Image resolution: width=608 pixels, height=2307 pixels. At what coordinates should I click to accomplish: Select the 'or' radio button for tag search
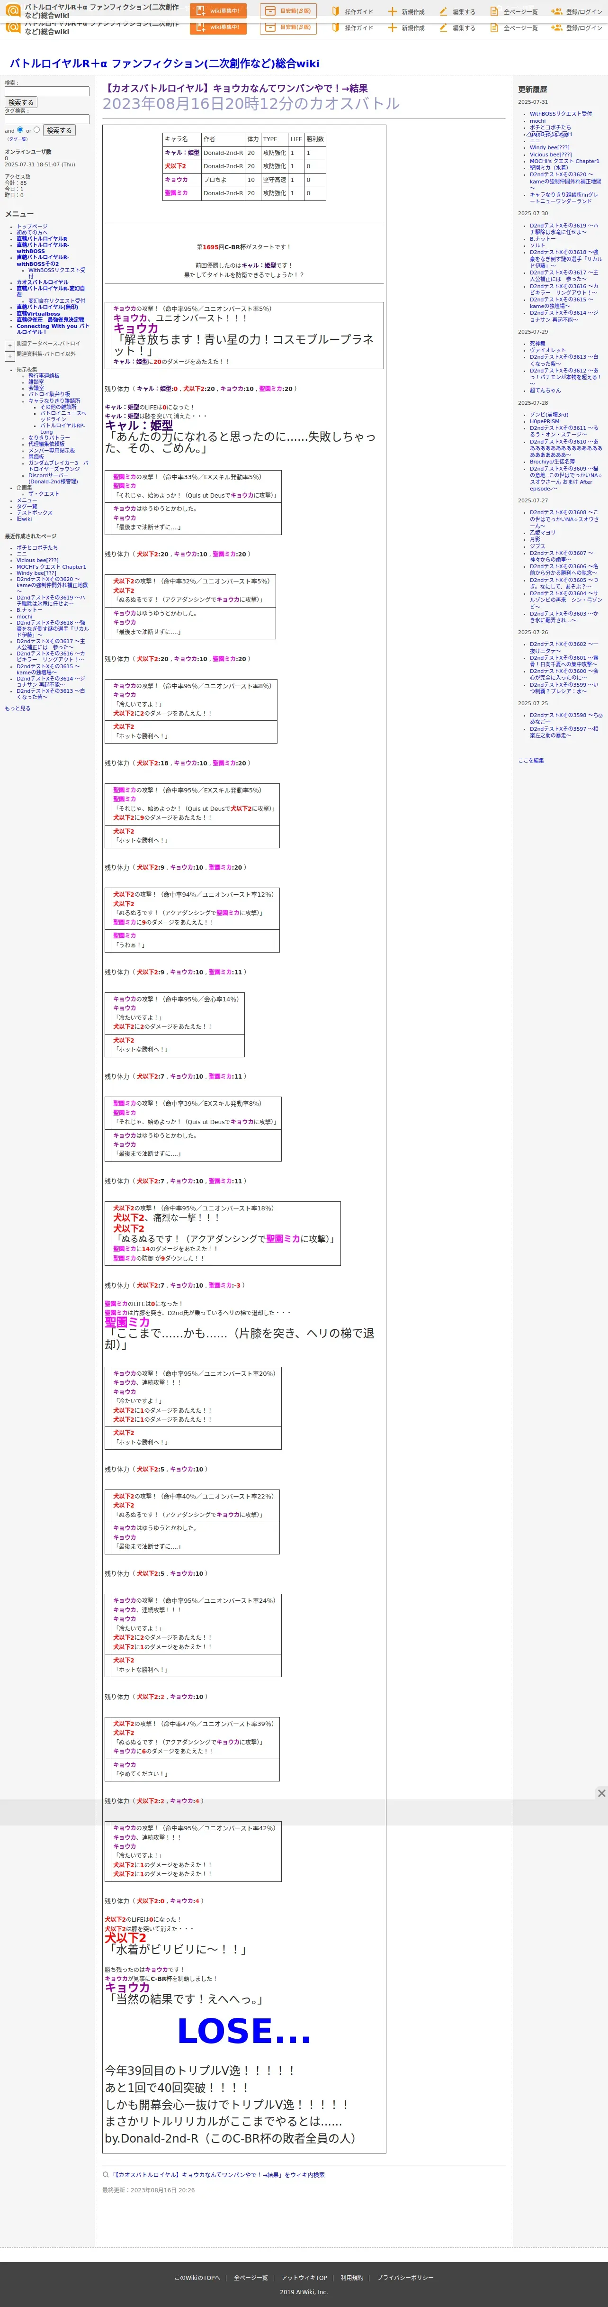click(x=37, y=129)
